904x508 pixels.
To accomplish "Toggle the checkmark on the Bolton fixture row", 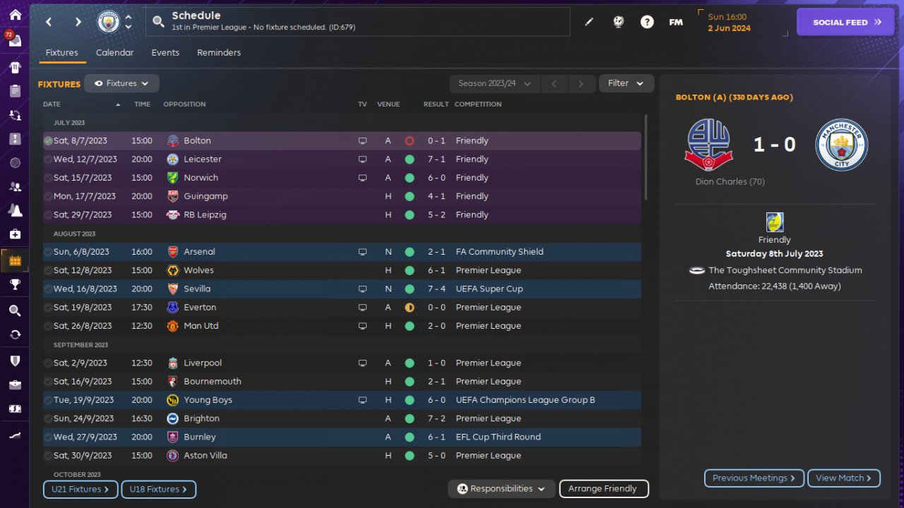I will coord(48,141).
